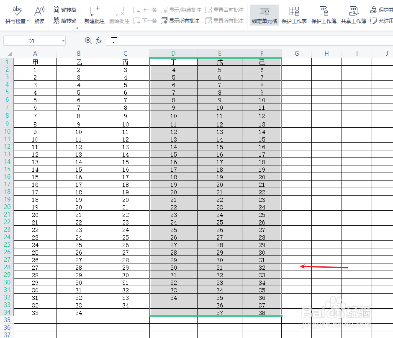Image resolution: width=393 pixels, height=338 pixels.
Task: Click cell E1 containing 戊
Action: tap(220, 62)
